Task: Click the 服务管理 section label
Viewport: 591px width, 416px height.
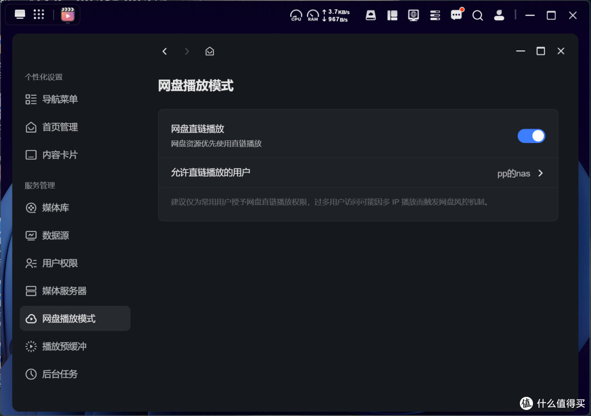Action: pos(40,185)
